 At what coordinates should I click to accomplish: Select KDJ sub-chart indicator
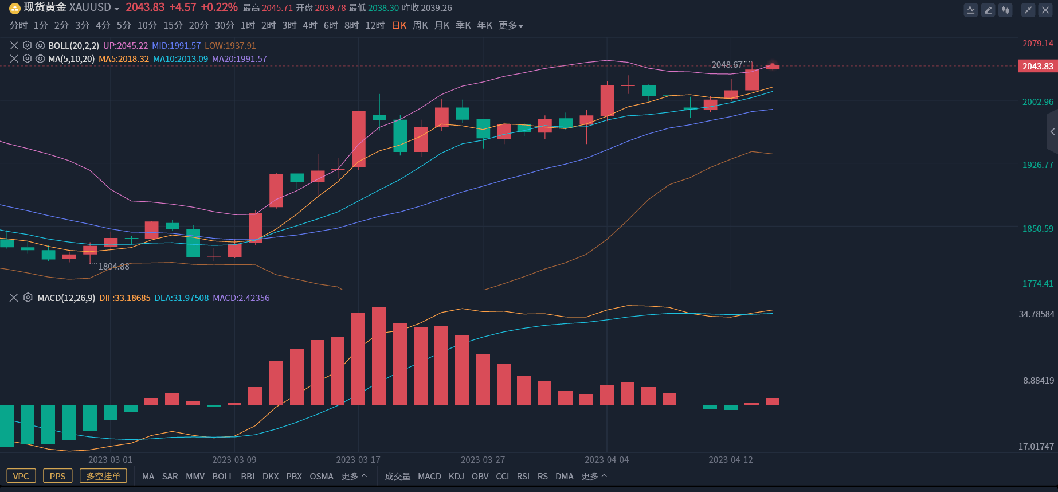[457, 477]
